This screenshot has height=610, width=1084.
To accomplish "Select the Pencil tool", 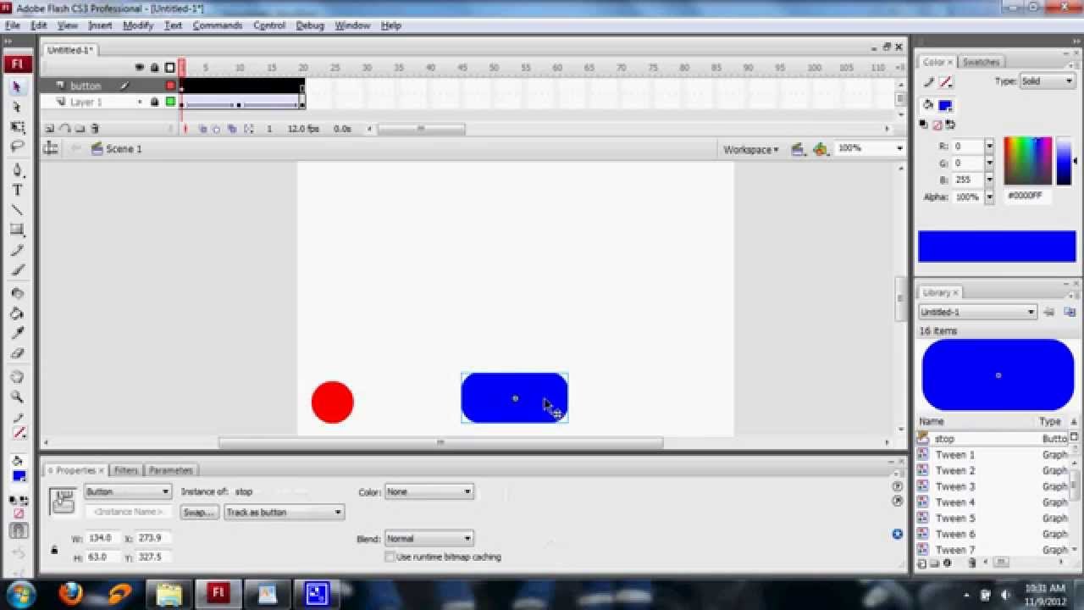I will (17, 251).
